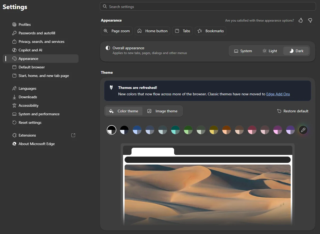
Task: Click the Reset settings circular arrow icon
Action: [14, 122]
